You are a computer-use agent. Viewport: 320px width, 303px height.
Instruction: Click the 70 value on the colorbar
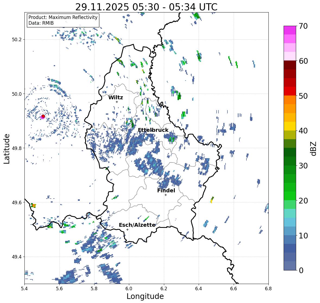[303, 26]
